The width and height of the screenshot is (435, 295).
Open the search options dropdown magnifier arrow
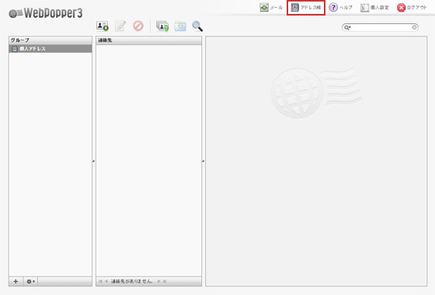click(x=347, y=27)
